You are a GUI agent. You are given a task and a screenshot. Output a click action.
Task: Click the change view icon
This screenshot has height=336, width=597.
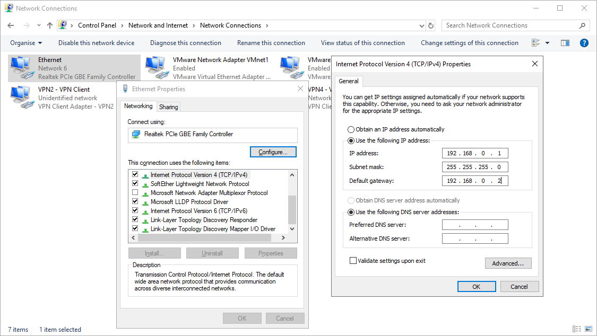pyautogui.click(x=535, y=43)
